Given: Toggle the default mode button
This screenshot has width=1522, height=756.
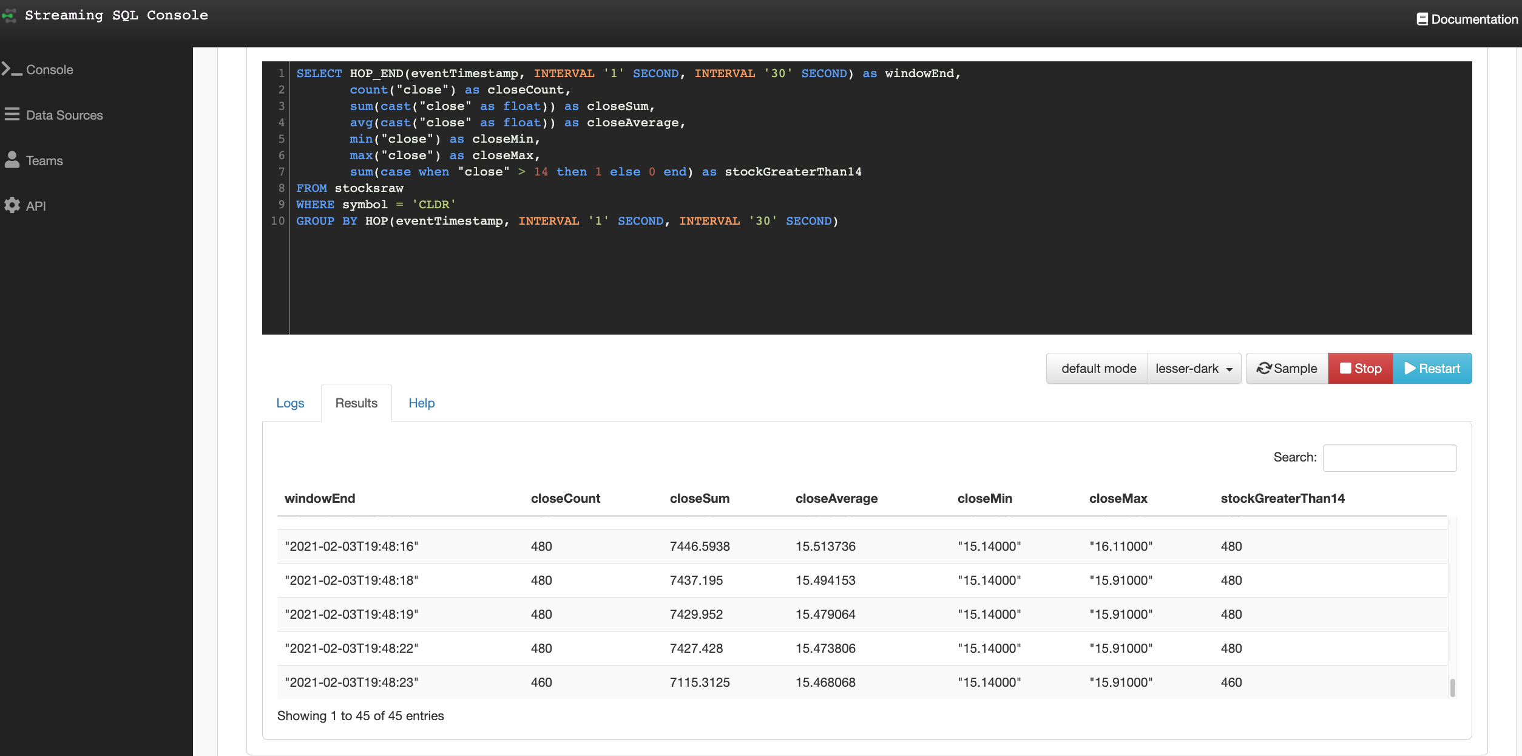Looking at the screenshot, I should [x=1098, y=369].
